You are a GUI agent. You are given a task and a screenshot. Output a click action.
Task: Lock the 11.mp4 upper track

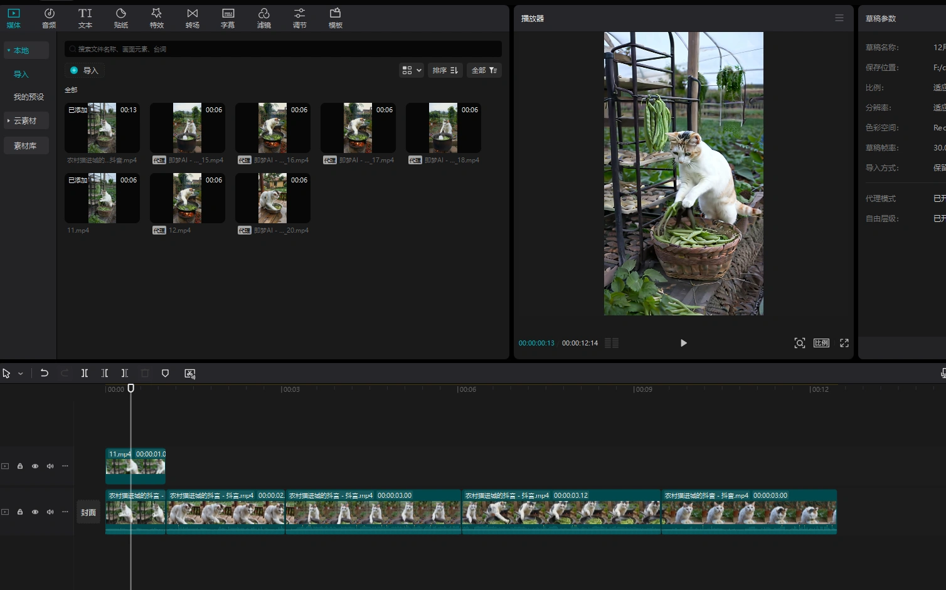point(20,466)
